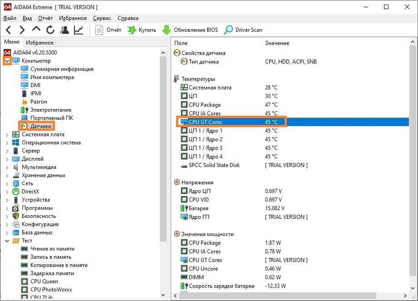
Task: Click the Отчёт toolbar button
Action: tap(108, 30)
